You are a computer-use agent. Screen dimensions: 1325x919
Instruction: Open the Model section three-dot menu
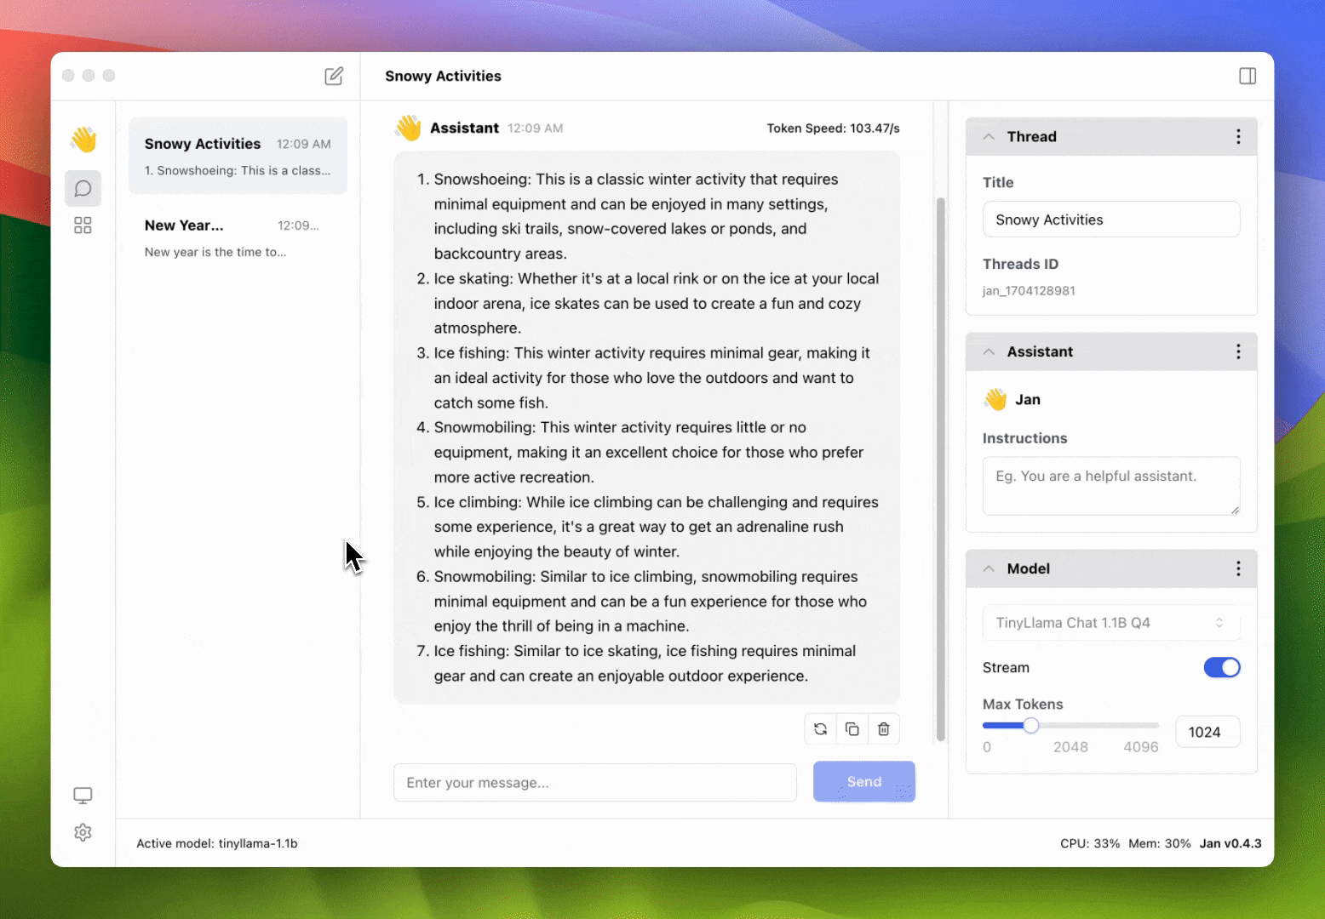tap(1237, 569)
